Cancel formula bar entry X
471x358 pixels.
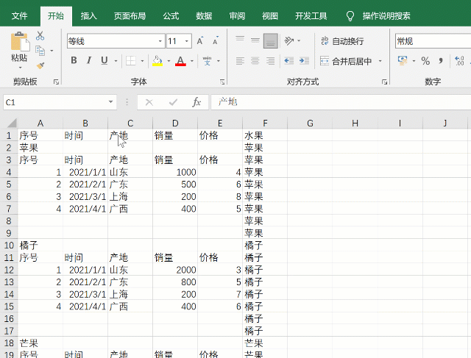pos(149,102)
